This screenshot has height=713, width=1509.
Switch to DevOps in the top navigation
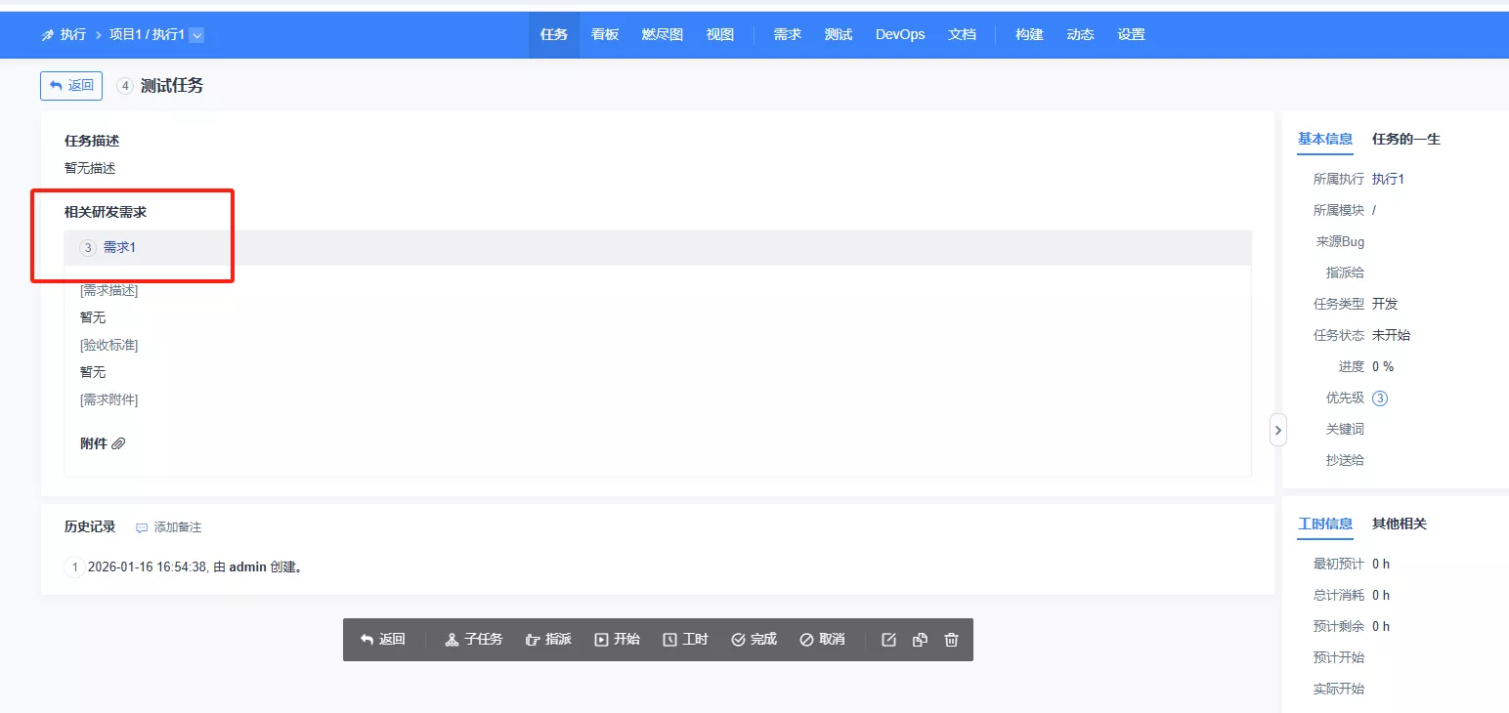(900, 34)
